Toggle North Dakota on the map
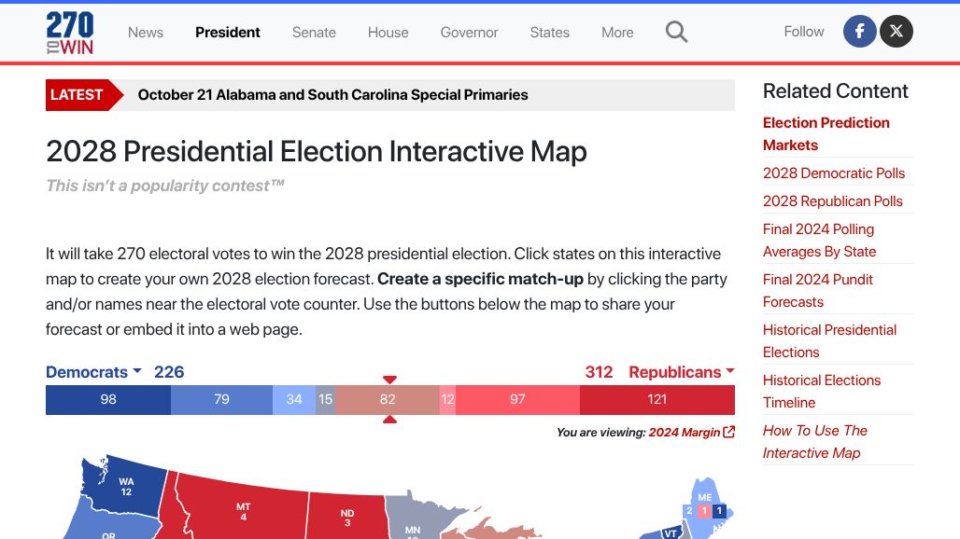 tap(346, 517)
